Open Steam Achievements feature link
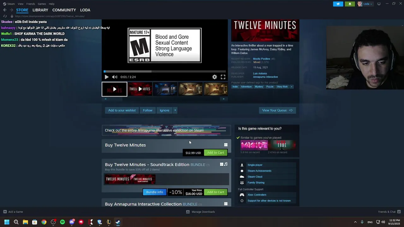Viewport: 404px width, 227px height. [x=259, y=171]
